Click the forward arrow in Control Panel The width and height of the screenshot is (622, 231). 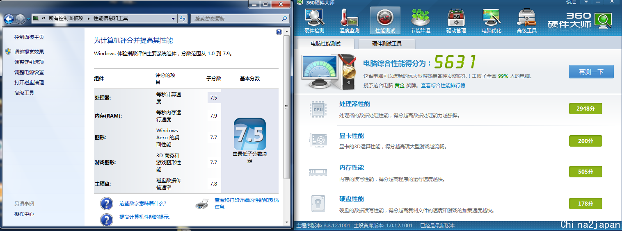tap(20, 18)
